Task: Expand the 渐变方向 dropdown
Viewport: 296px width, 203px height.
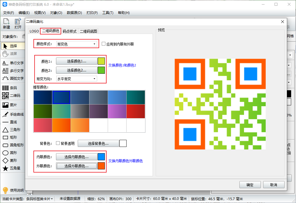Action: [x=77, y=79]
